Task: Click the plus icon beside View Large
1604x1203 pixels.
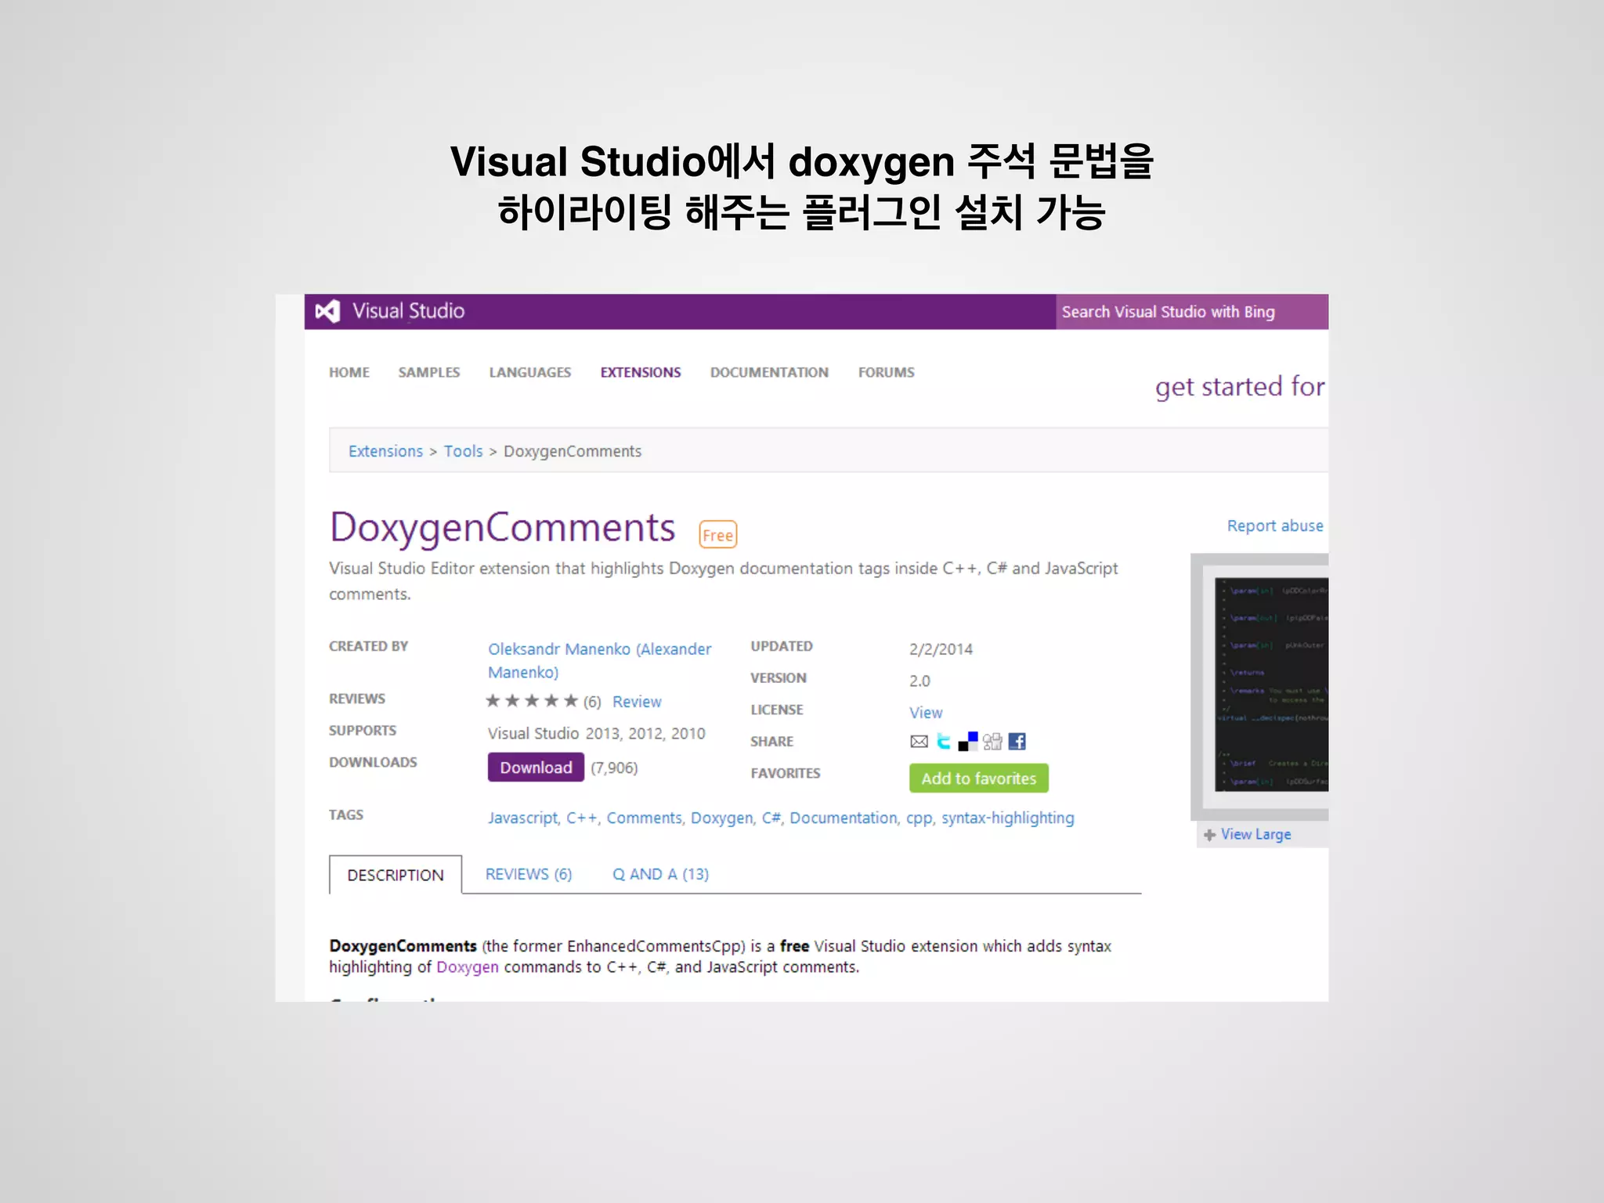Action: (1209, 835)
